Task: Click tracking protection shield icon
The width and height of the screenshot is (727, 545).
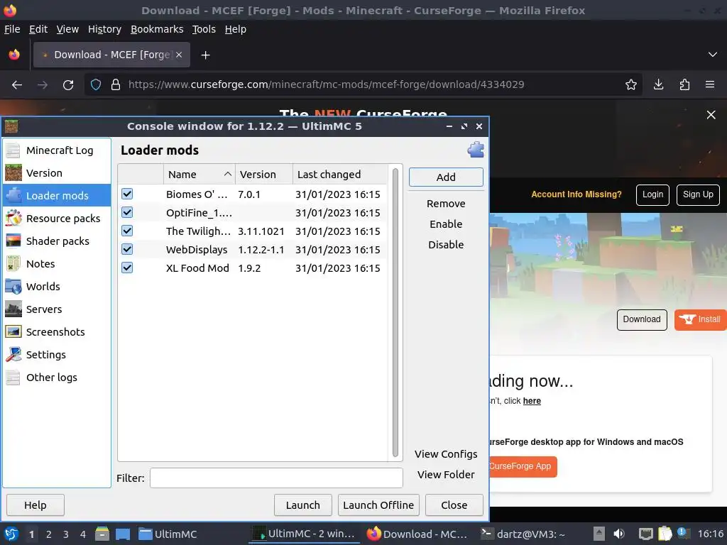Action: click(96, 84)
